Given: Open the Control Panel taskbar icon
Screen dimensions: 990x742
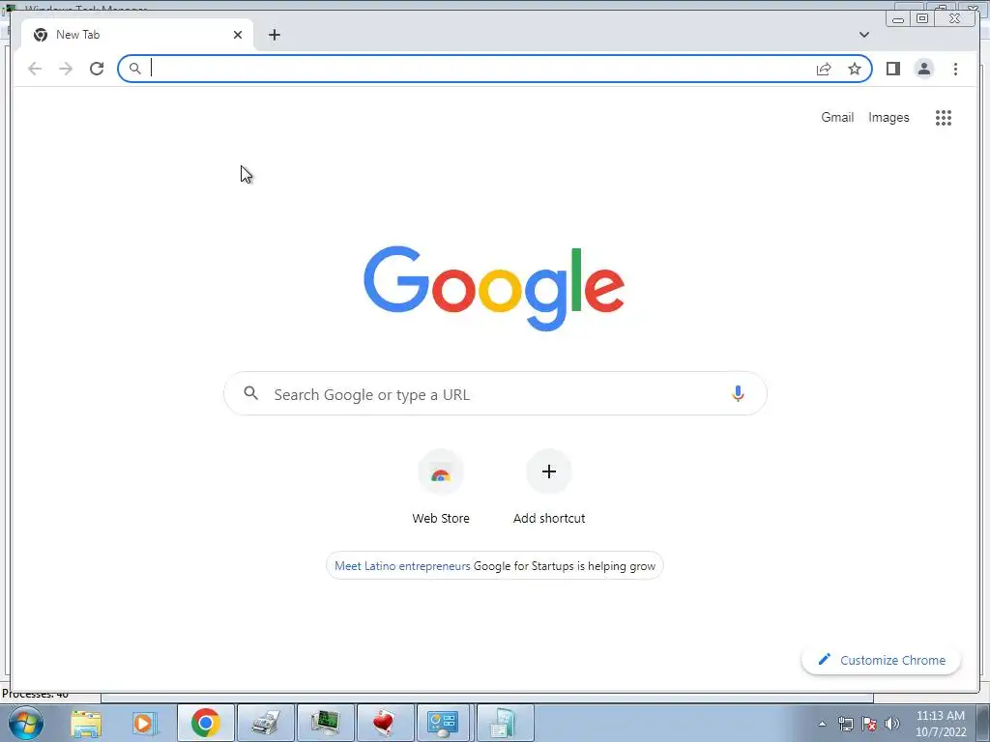Looking at the screenshot, I should coord(443,723).
